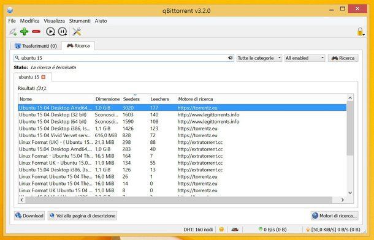This screenshot has width=374, height=240.
Task: Switch to the Trasferimenti (0) tab
Action: tap(36, 46)
